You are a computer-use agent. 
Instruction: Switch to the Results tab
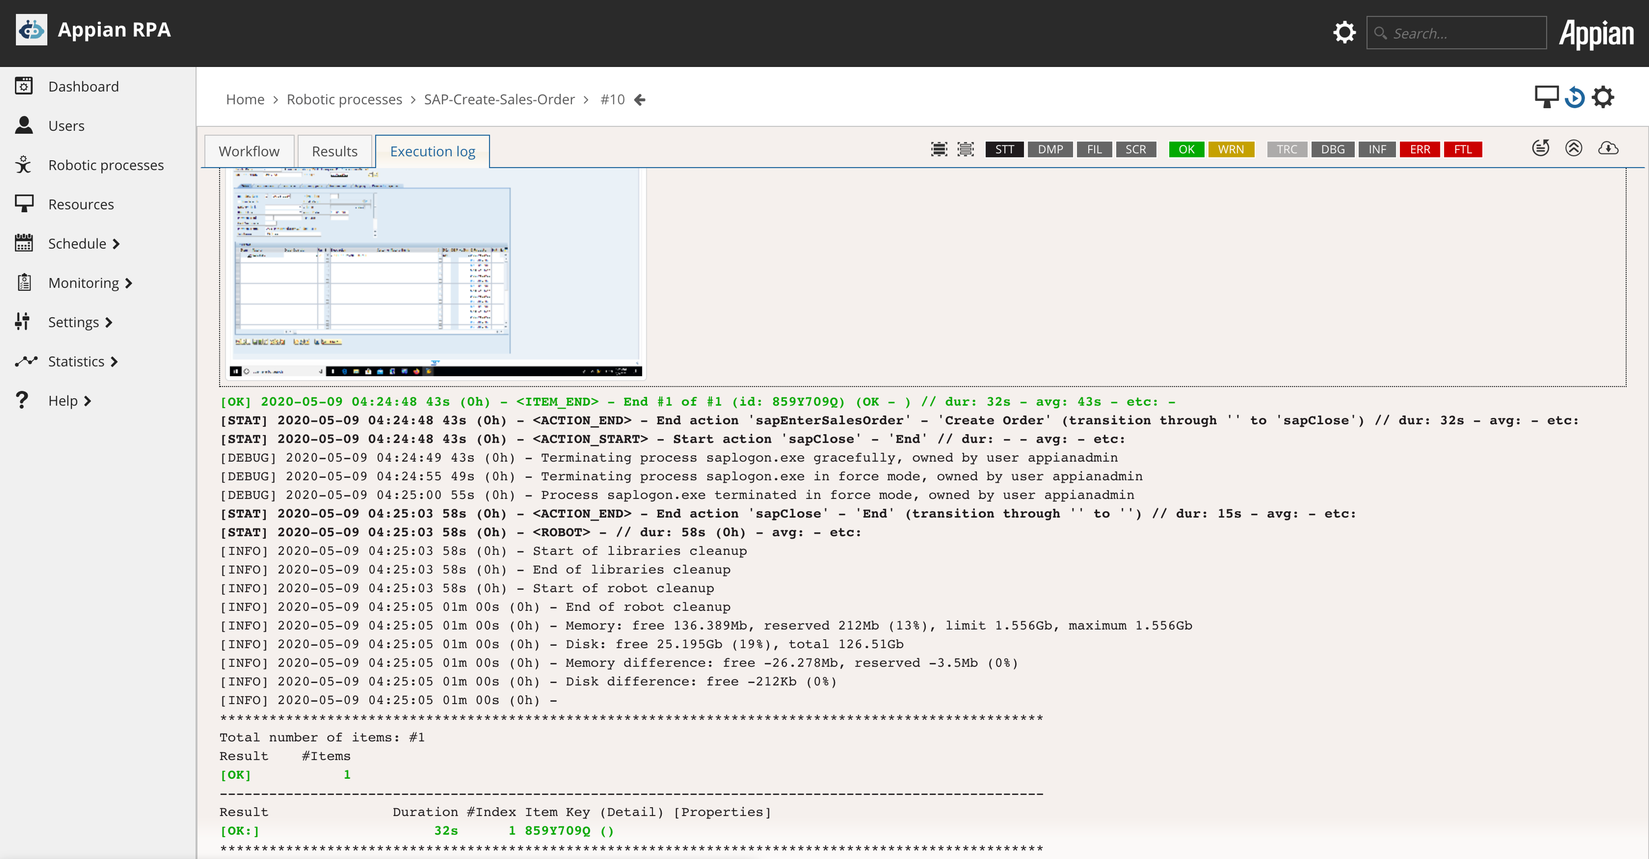pyautogui.click(x=334, y=151)
